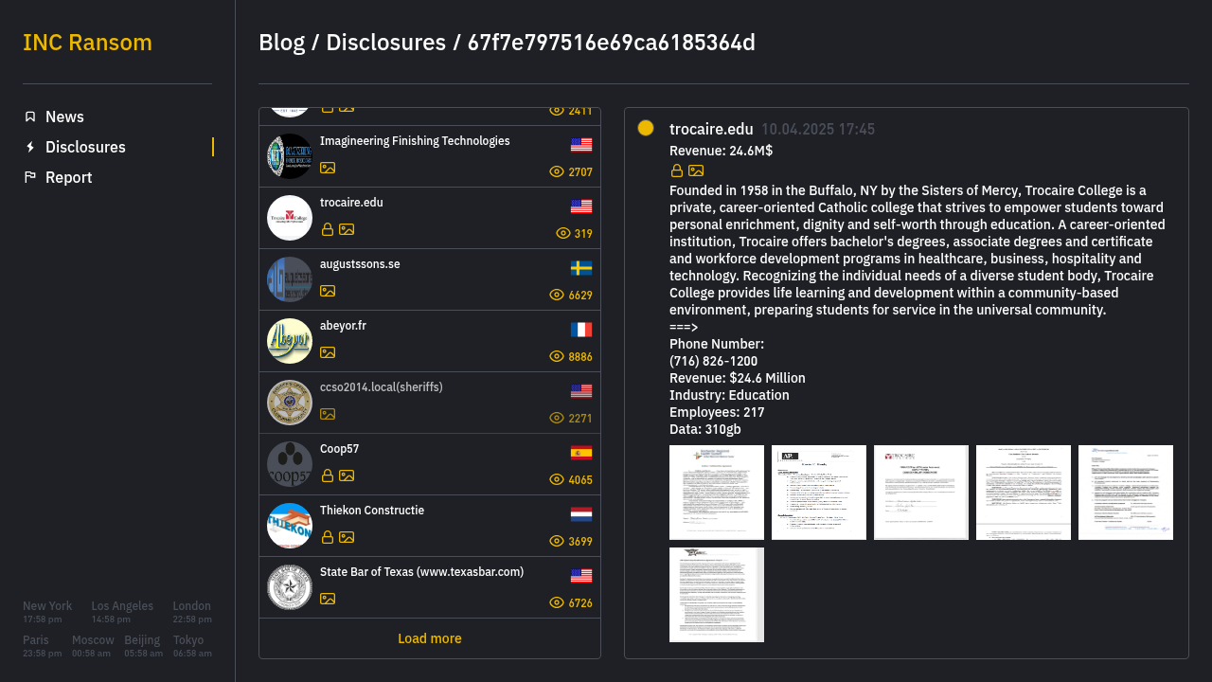Click the Swedish flag on augustssons.se row
This screenshot has width=1212, height=682.
(x=581, y=268)
